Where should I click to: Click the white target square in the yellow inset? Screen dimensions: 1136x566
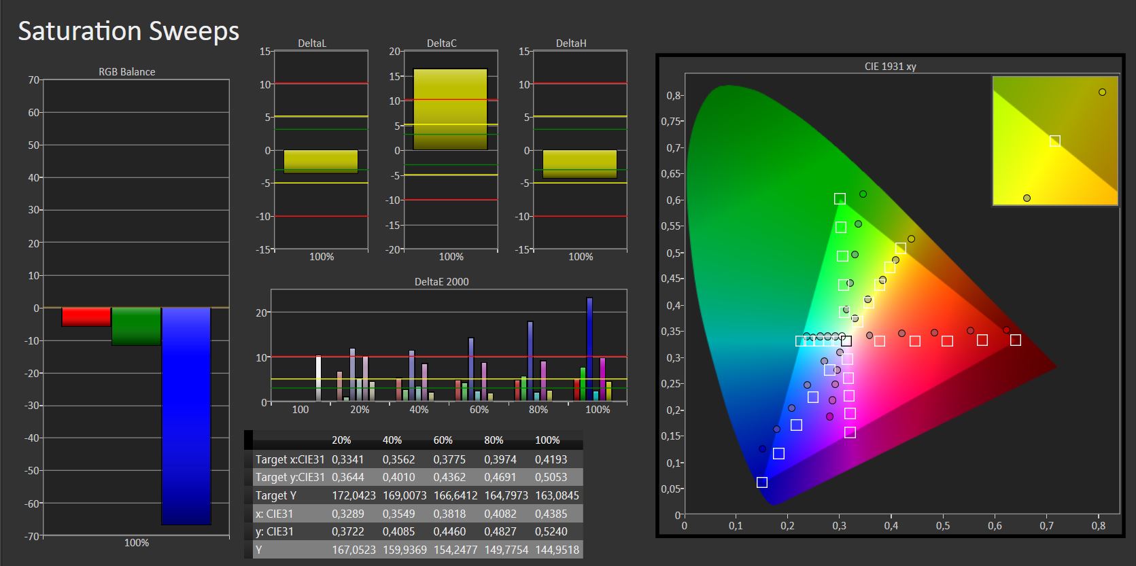pyautogui.click(x=1054, y=141)
